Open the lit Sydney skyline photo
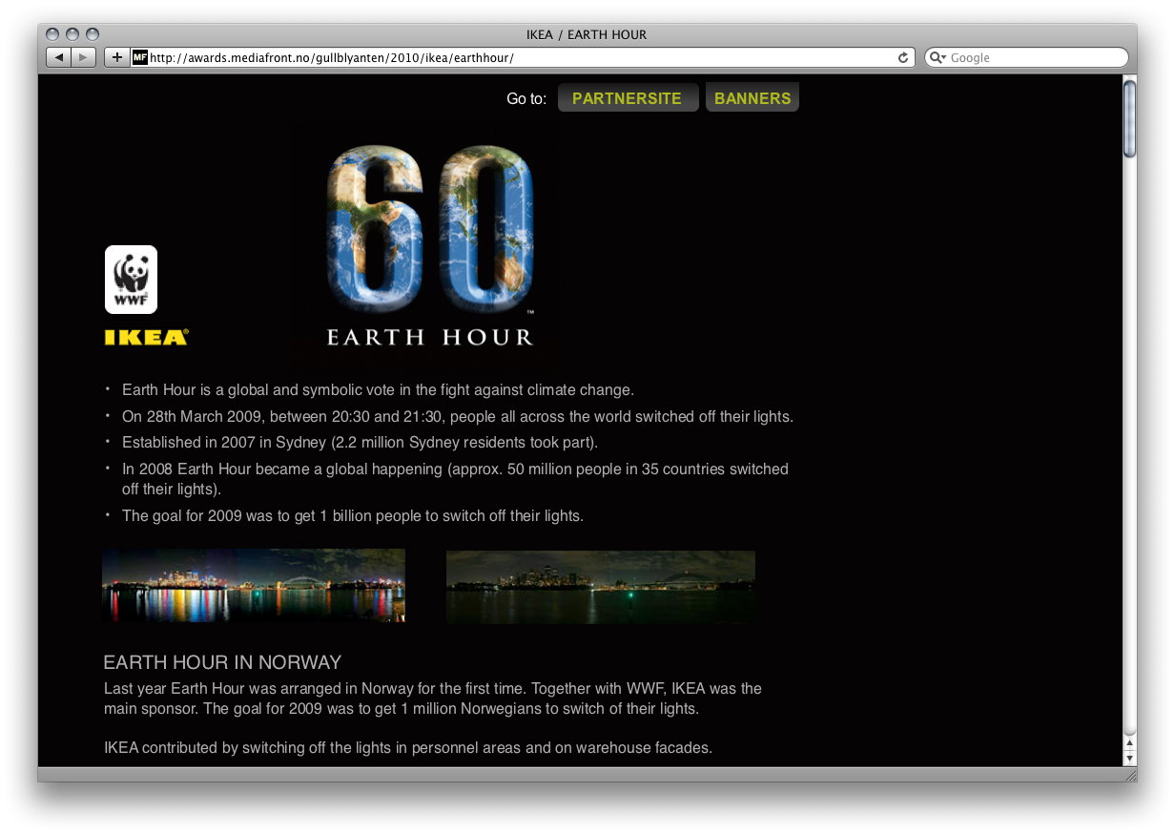Image resolution: width=1175 pixels, height=834 pixels. click(x=254, y=586)
